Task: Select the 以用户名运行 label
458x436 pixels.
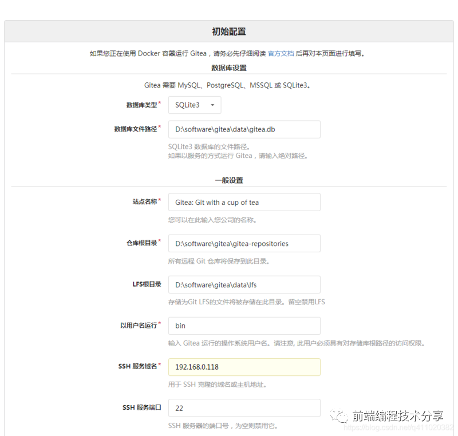Action: coord(139,326)
